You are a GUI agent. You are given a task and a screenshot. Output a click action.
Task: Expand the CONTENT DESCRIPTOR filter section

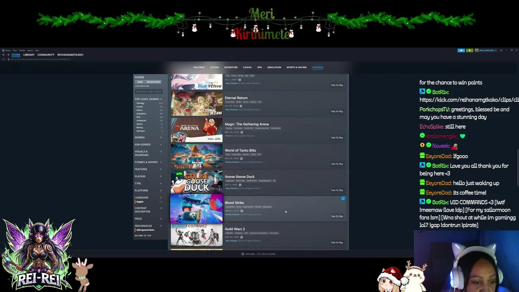148,210
